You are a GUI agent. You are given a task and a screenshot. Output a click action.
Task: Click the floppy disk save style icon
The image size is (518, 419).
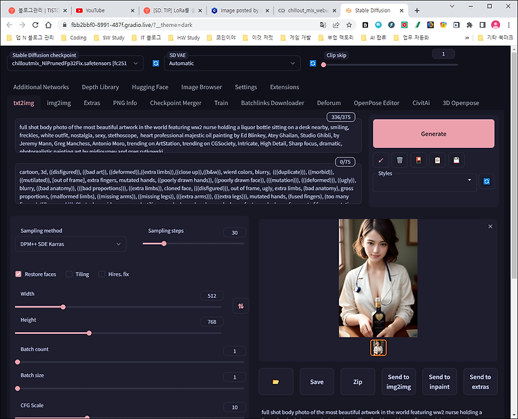pyautogui.click(x=457, y=160)
